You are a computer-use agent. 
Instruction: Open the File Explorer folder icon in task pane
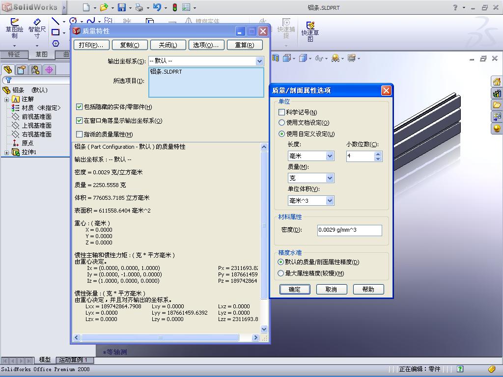(497, 105)
